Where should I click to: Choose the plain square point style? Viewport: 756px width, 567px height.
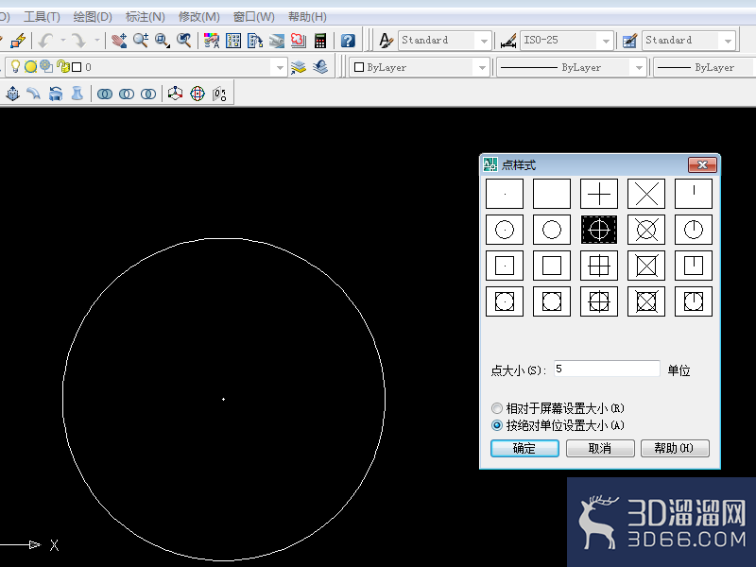(552, 266)
